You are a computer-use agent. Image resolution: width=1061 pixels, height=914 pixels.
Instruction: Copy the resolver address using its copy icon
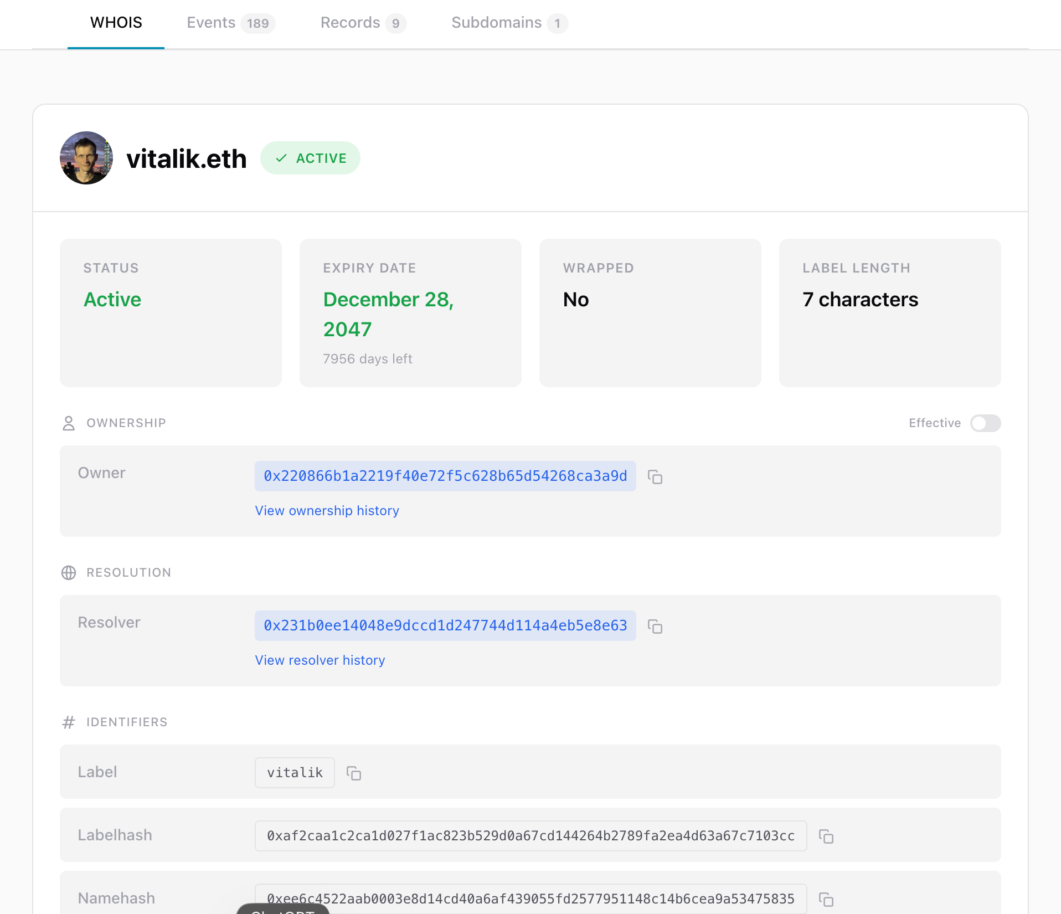(x=656, y=627)
